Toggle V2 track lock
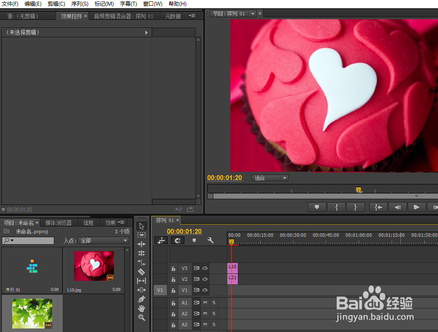The image size is (438, 332). click(x=173, y=279)
